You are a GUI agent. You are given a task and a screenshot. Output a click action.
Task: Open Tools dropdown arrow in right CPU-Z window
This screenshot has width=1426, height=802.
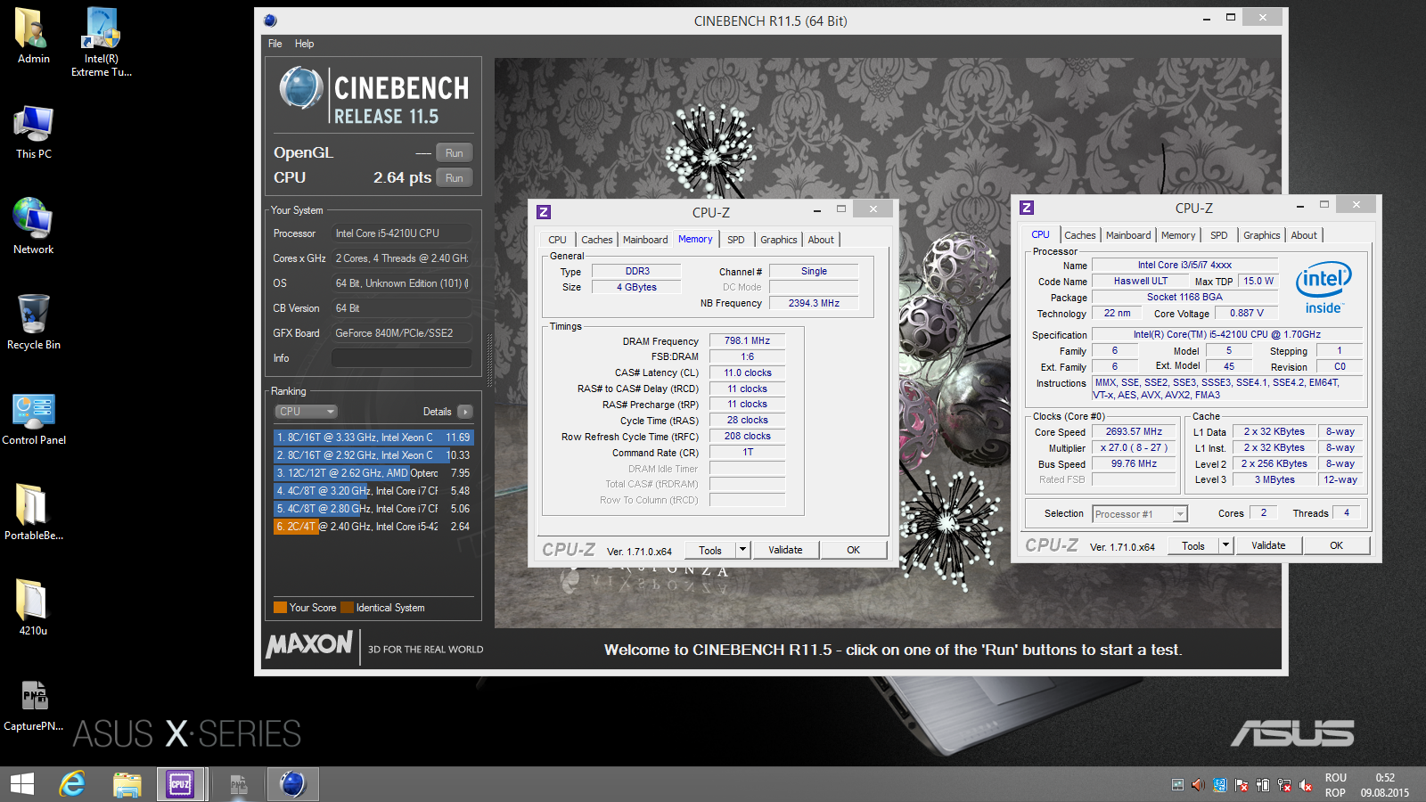1225,545
